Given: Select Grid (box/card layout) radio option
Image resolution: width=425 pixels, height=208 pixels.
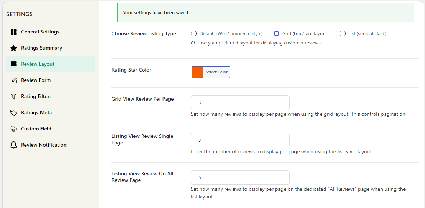Looking at the screenshot, I should coord(276,33).
